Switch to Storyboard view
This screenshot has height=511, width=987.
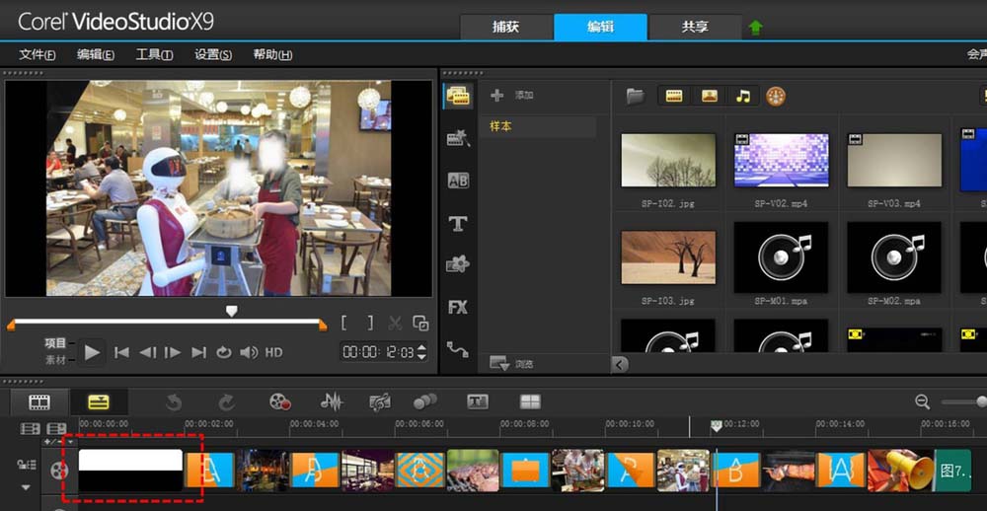tap(39, 402)
